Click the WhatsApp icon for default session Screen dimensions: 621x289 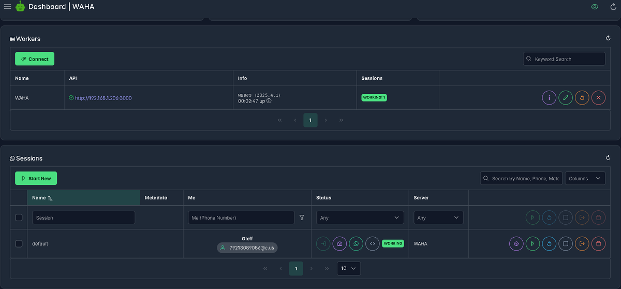pyautogui.click(x=356, y=243)
